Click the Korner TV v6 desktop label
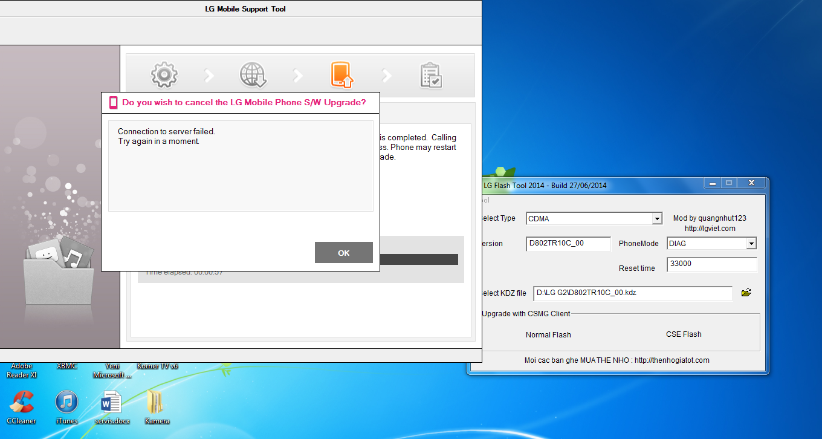Image resolution: width=822 pixels, height=439 pixels. 157,366
